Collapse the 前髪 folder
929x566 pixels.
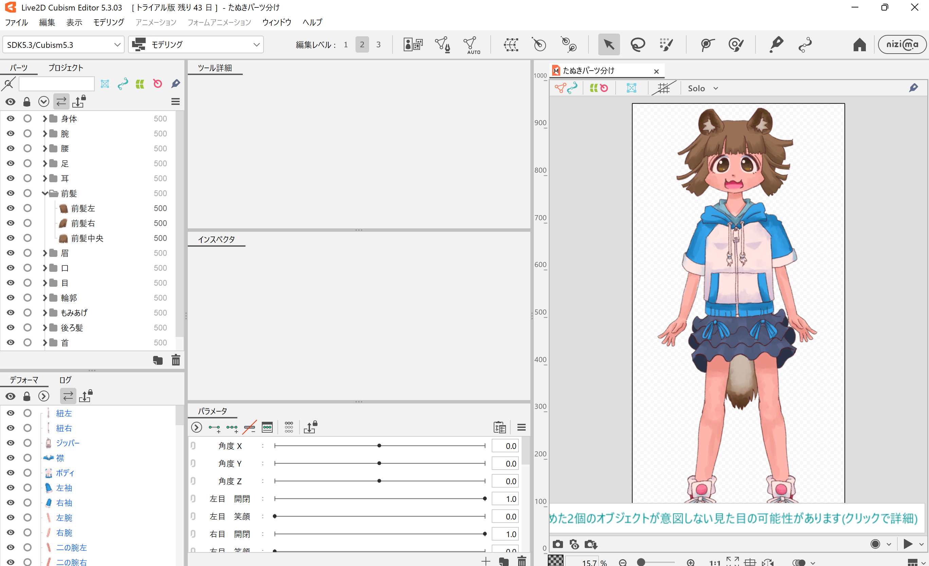point(45,193)
